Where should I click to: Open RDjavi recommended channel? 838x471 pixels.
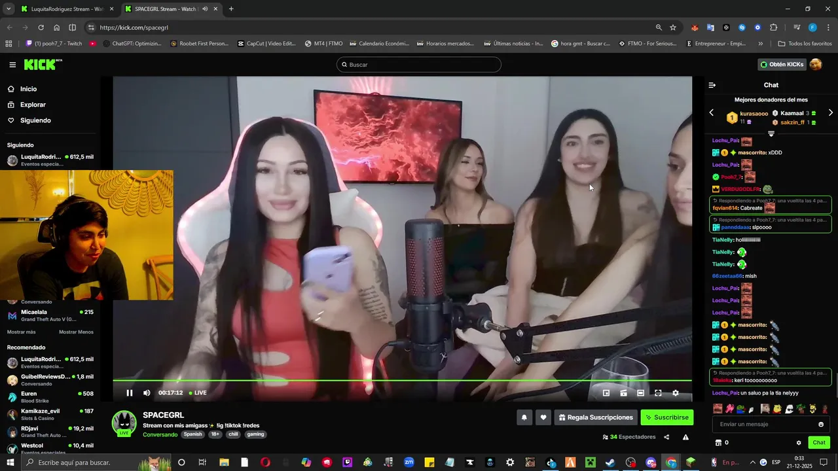(x=50, y=432)
